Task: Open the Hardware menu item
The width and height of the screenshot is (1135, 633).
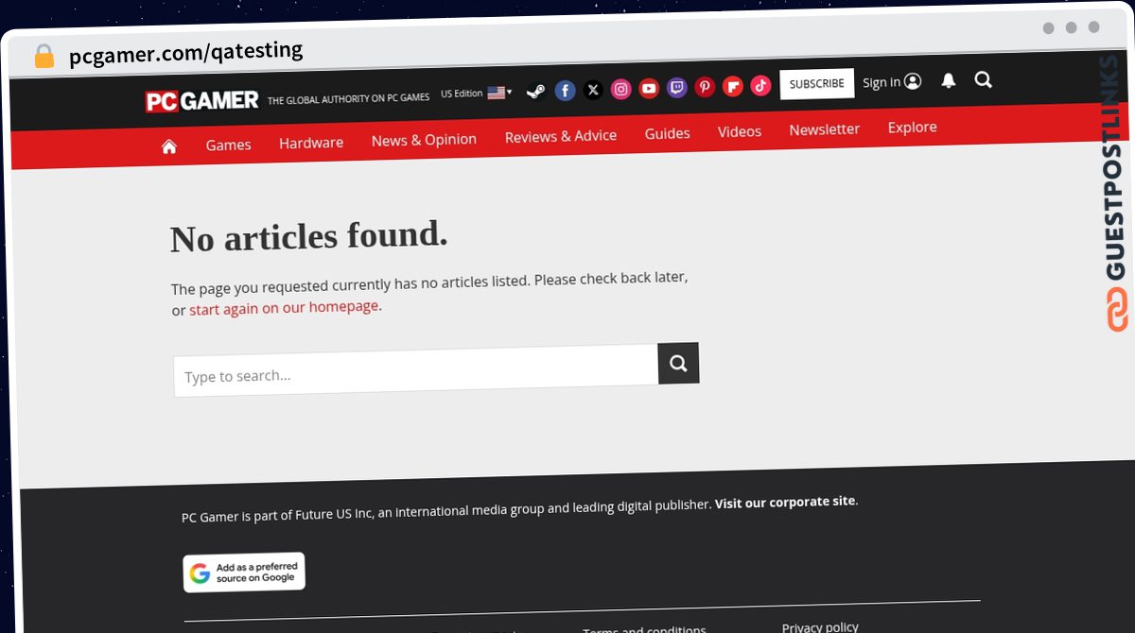Action: pyautogui.click(x=311, y=143)
